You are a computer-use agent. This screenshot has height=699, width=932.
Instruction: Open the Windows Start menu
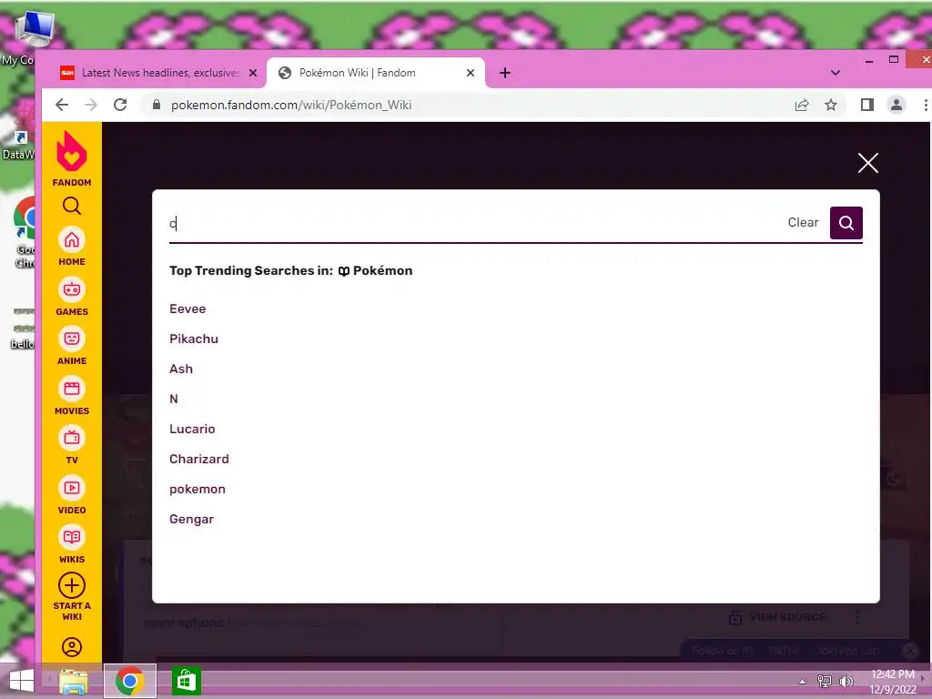click(x=22, y=681)
